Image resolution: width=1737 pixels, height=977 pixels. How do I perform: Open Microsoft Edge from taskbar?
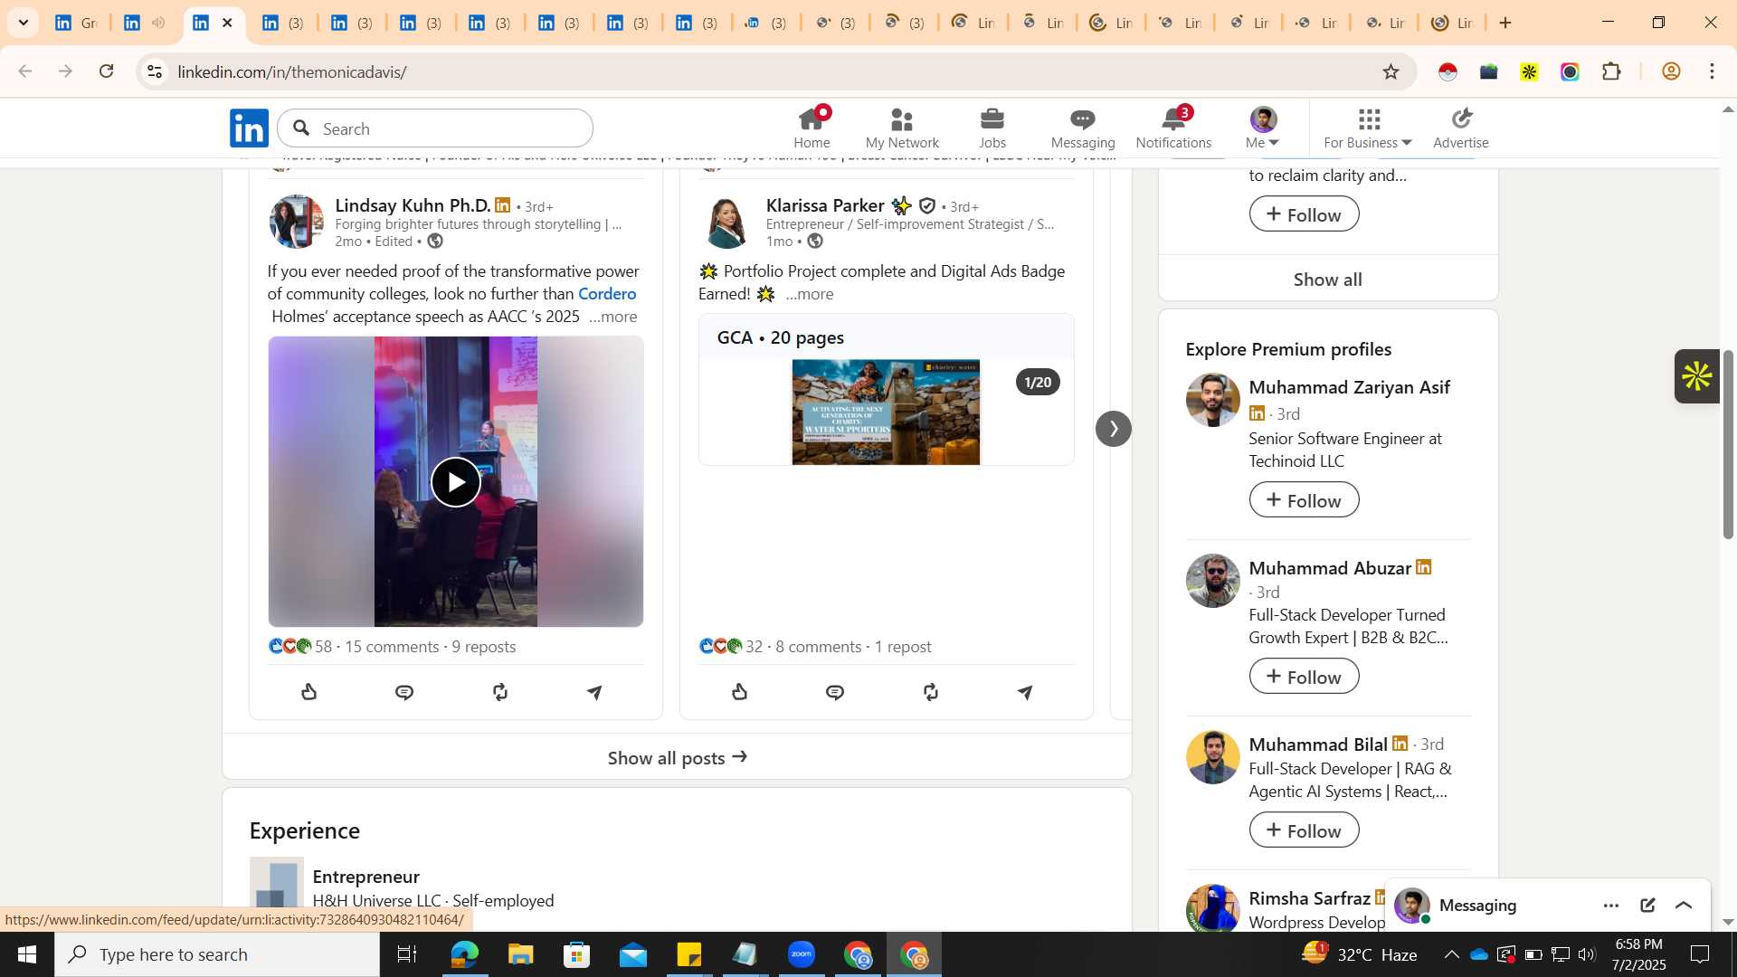[464, 954]
